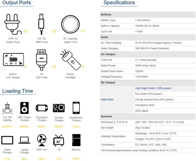Viewport: 196px width, 161px height.
Task: Click the 5V USB ports connector icon
Action: pos(42,60)
